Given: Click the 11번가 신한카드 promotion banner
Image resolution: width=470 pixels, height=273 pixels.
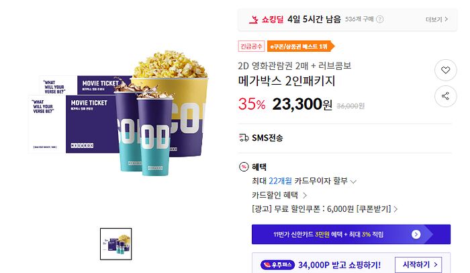Looking at the screenshot, I should point(351,234).
